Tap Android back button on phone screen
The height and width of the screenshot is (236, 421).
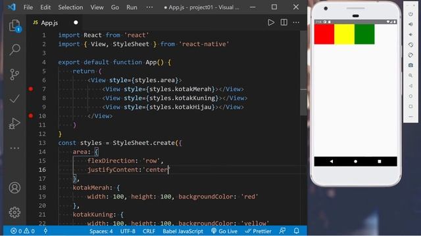pos(332,161)
